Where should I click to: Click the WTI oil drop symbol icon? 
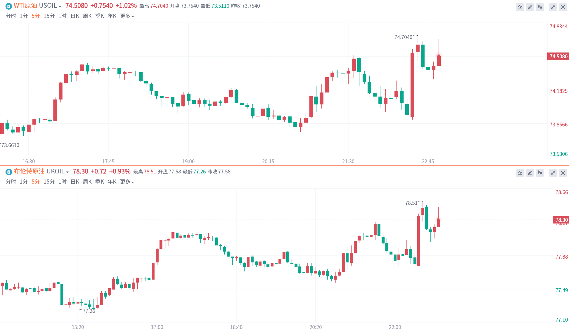click(9, 6)
